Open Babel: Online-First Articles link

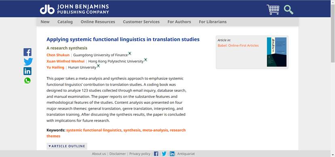[x=238, y=45]
